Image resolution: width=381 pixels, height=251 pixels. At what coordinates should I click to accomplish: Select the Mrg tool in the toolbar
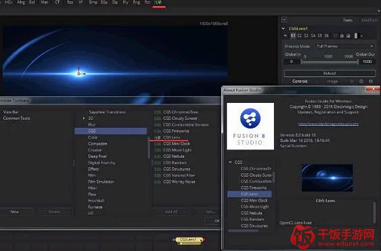[21, 2]
